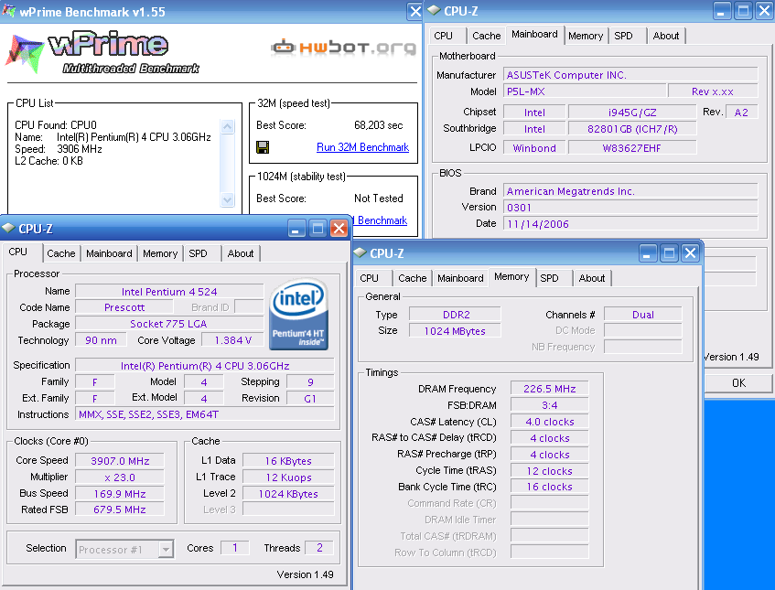Open About tab in processor CPU-Z window
Viewport: 775px width, 590px height.
241,253
